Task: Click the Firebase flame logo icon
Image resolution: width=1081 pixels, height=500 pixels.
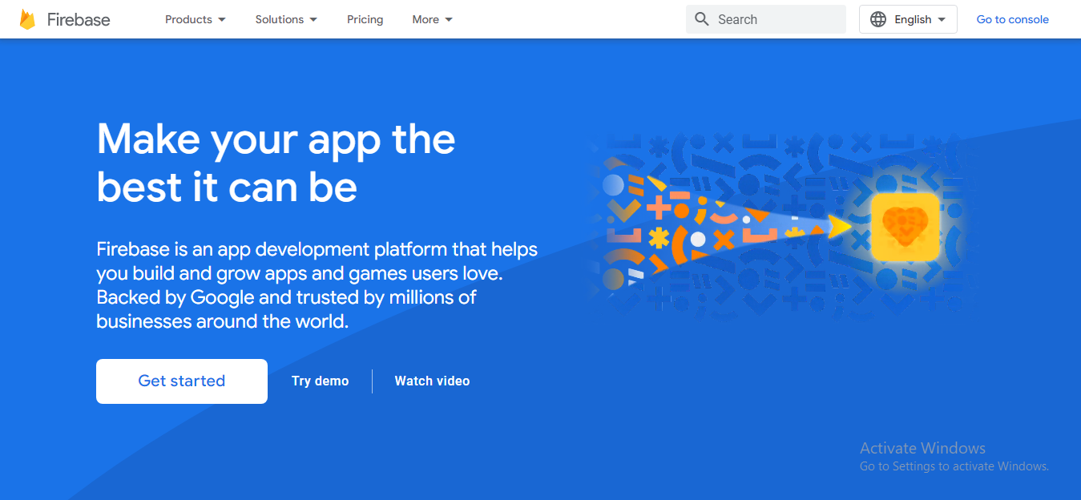Action: [28, 19]
